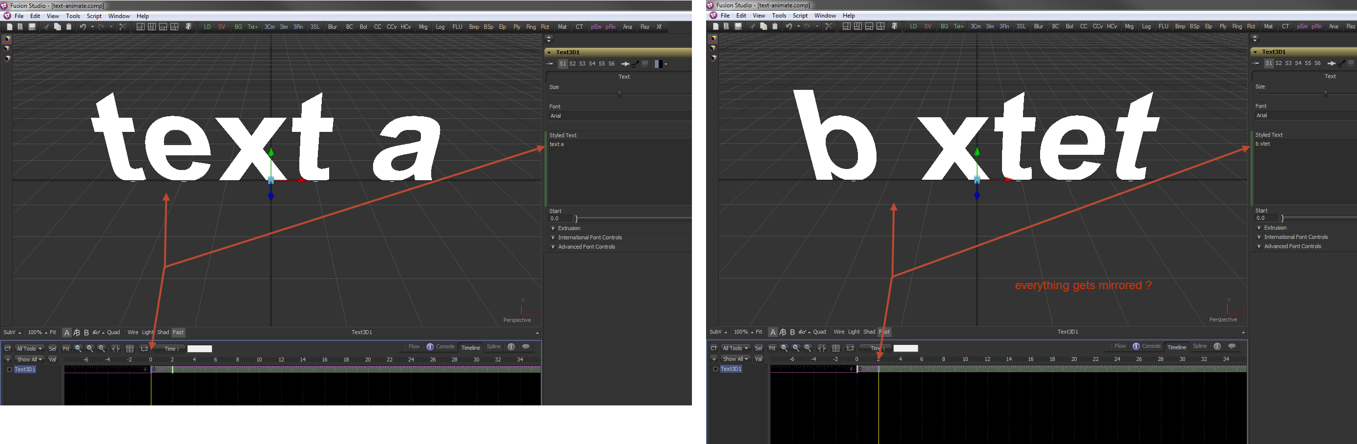Click Redo arrow icon in left window

[101, 27]
